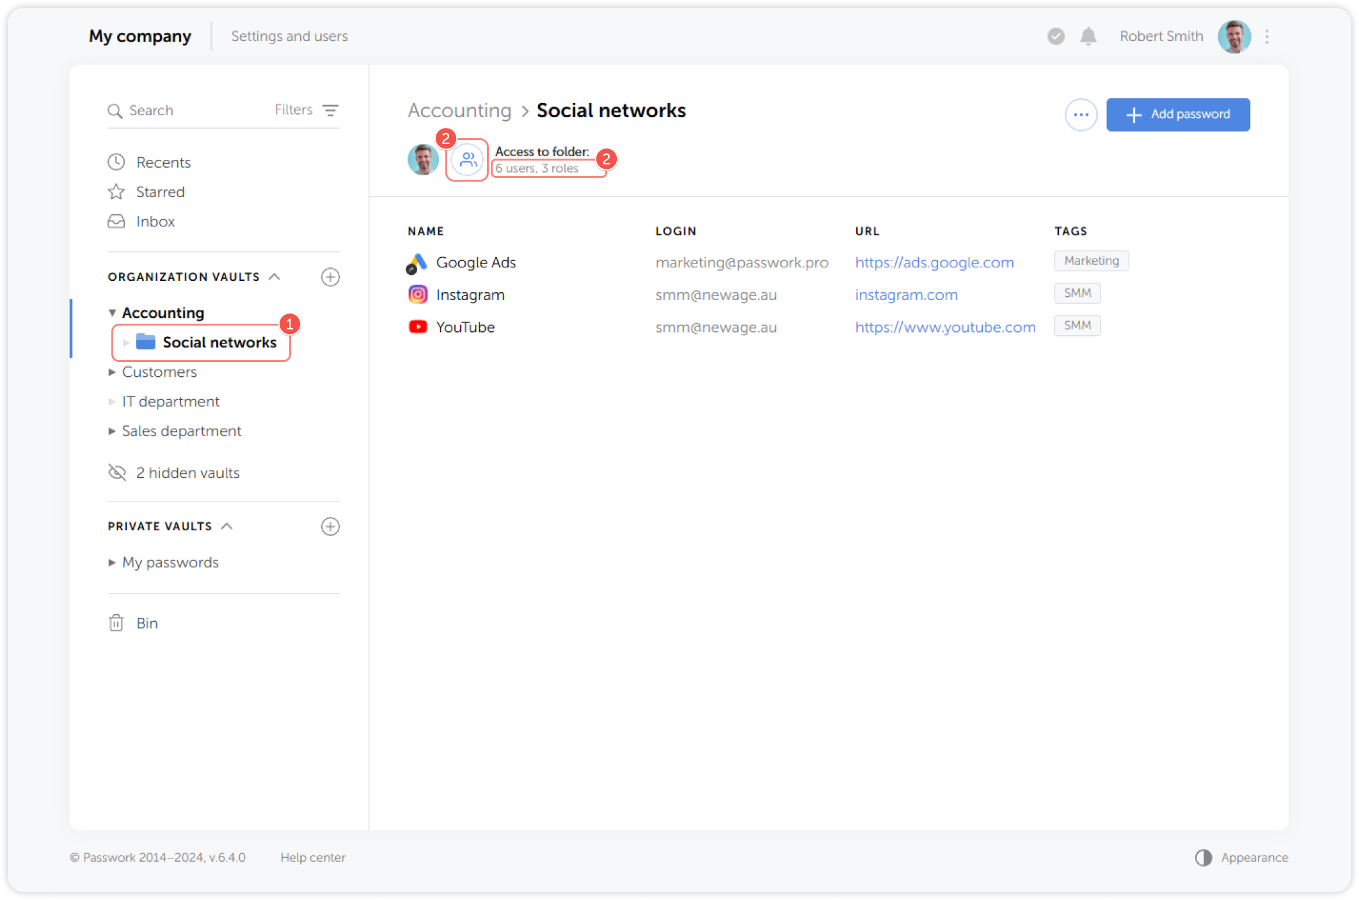
Task: Collapse the Organization Vaults section
Action: tap(275, 276)
